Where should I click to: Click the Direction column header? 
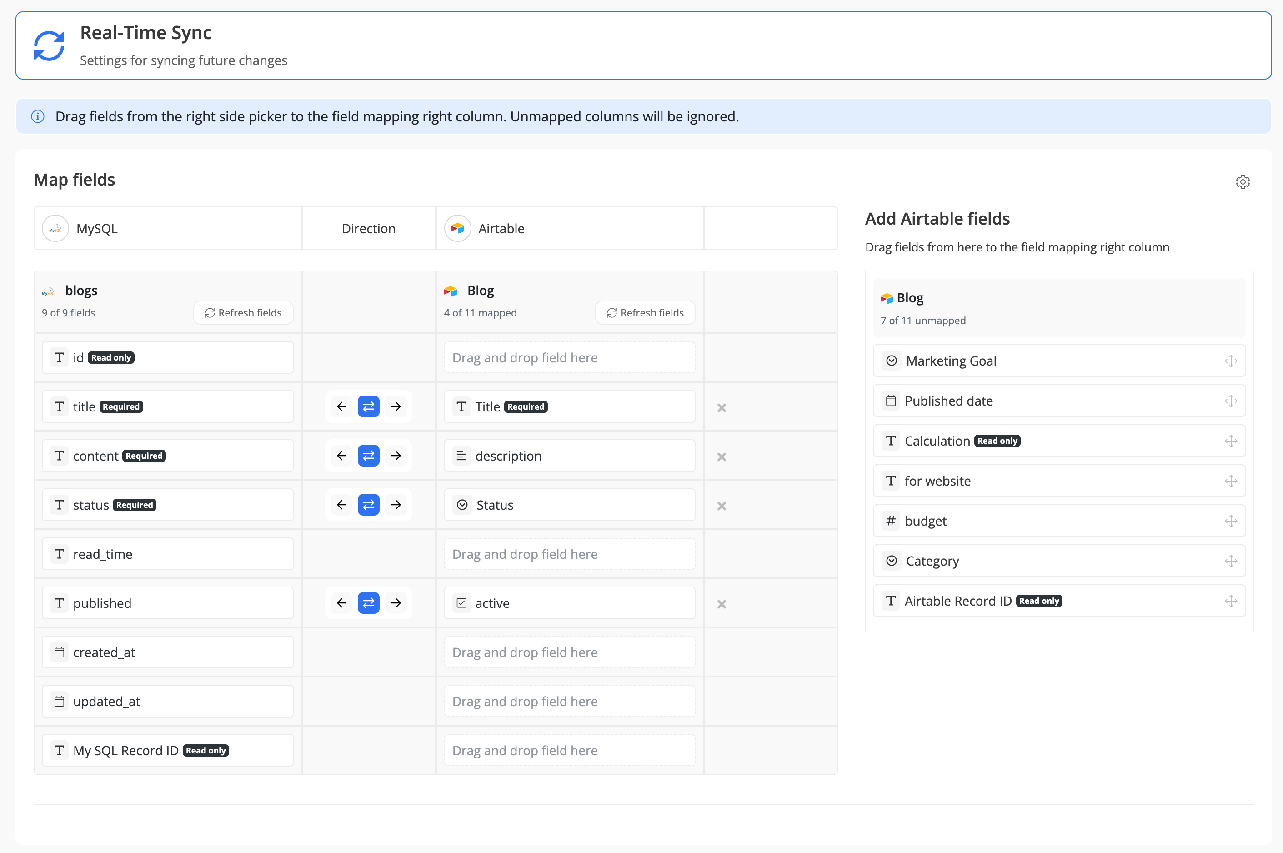coord(369,228)
